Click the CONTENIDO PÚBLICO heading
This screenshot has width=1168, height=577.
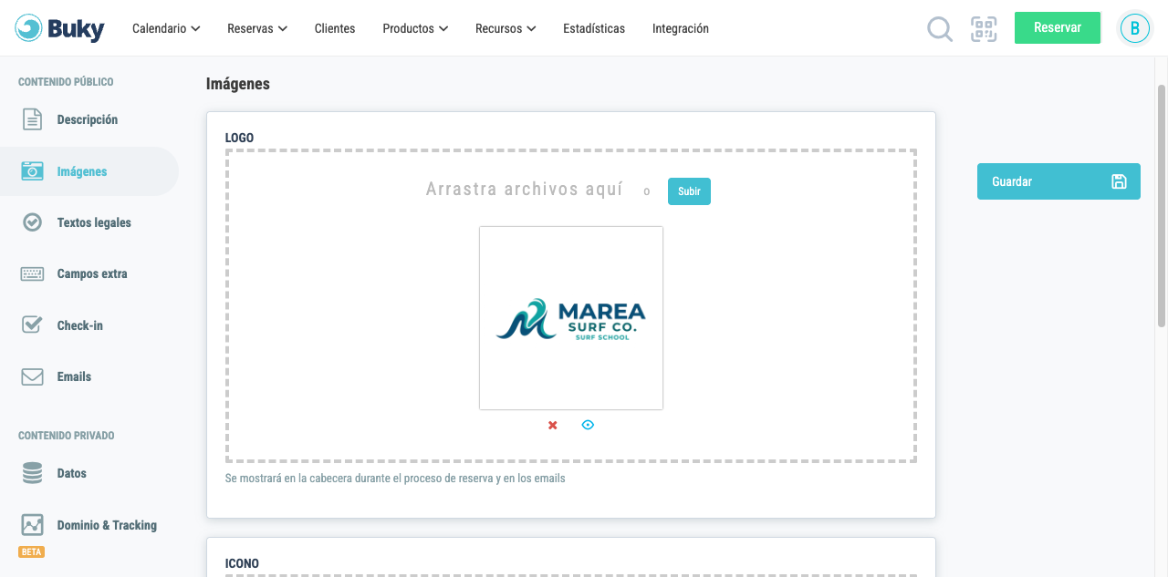pos(66,82)
